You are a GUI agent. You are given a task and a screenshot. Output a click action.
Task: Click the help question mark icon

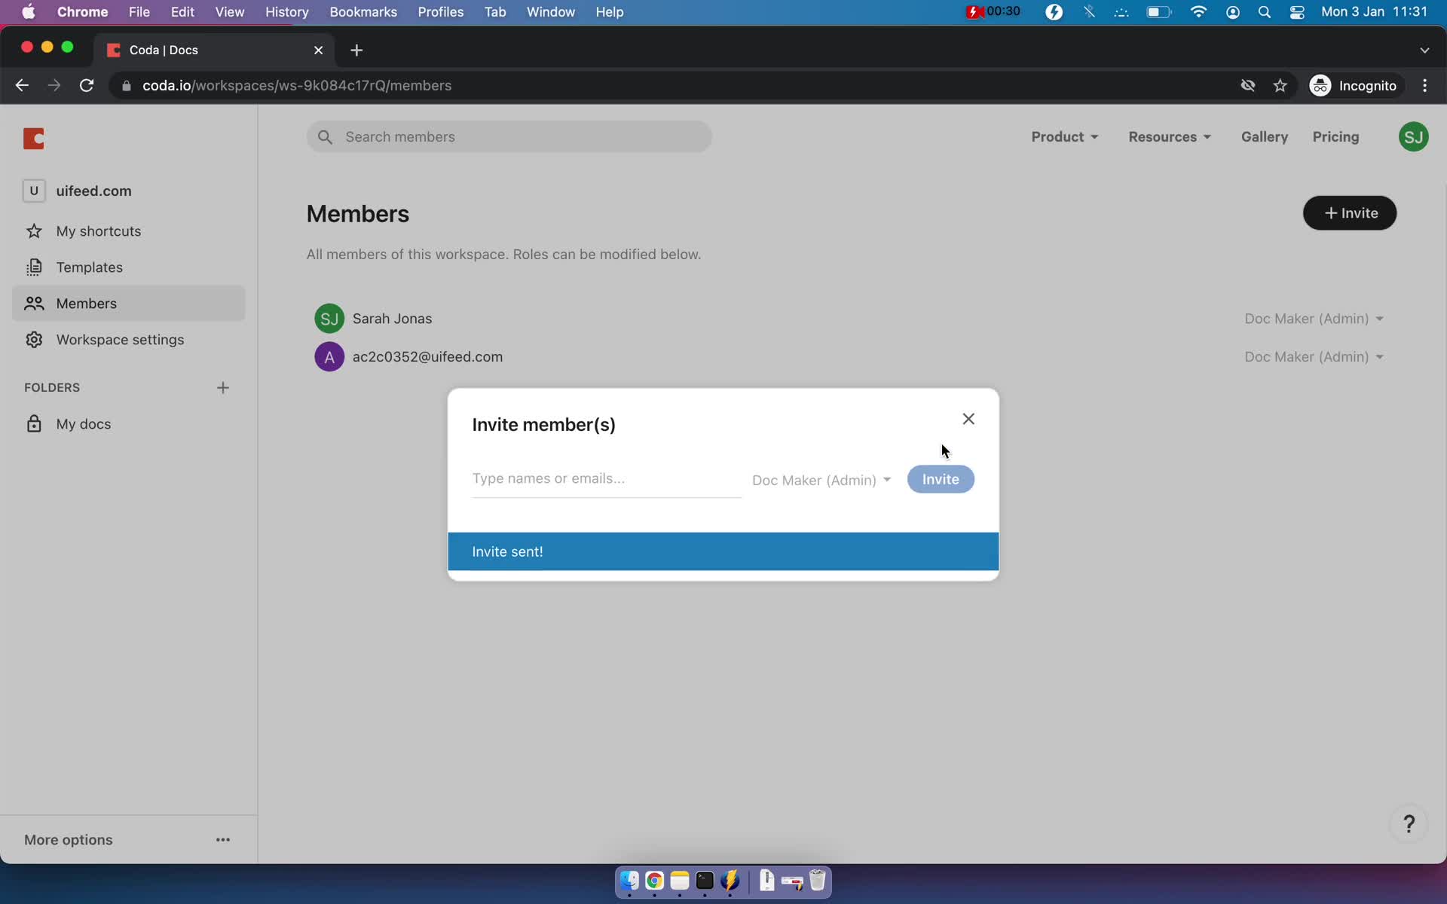[1411, 824]
